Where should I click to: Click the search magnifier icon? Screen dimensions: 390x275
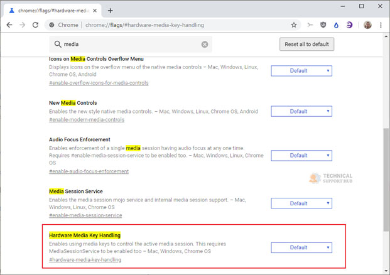[58, 44]
